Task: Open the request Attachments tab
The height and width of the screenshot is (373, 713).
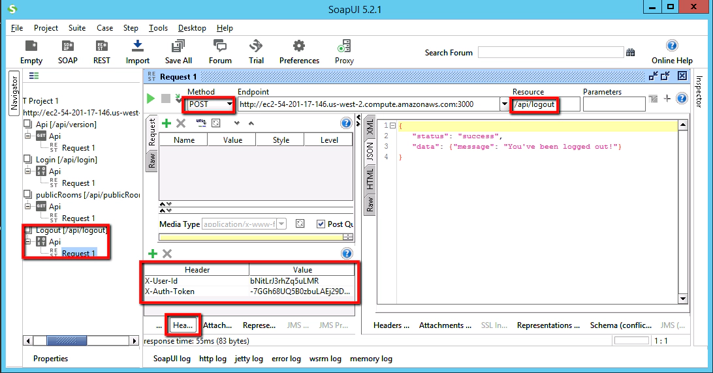Action: [217, 325]
